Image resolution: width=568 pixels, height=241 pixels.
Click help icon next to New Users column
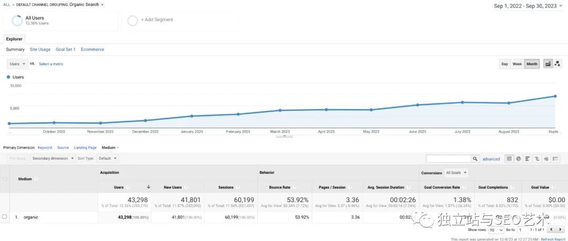pos(186,187)
